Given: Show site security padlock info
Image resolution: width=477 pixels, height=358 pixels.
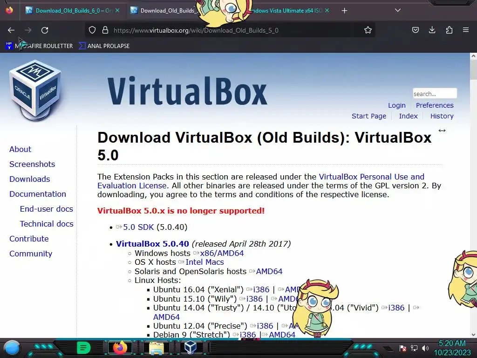Looking at the screenshot, I should (x=105, y=30).
